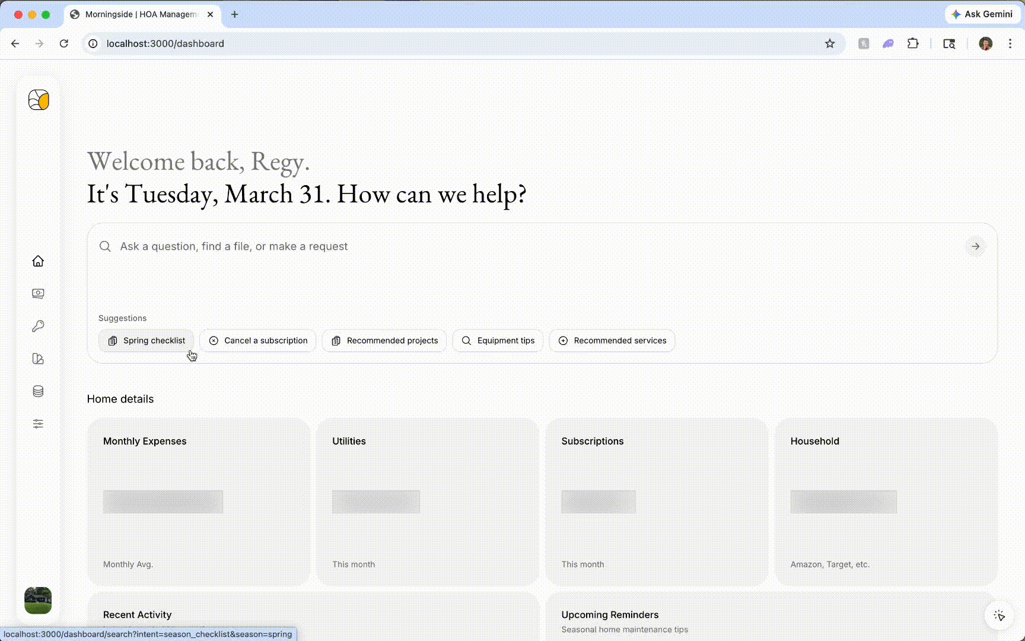Viewport: 1025px width, 641px height.
Task: Open the house photo profile thumbnail
Action: coord(38,601)
